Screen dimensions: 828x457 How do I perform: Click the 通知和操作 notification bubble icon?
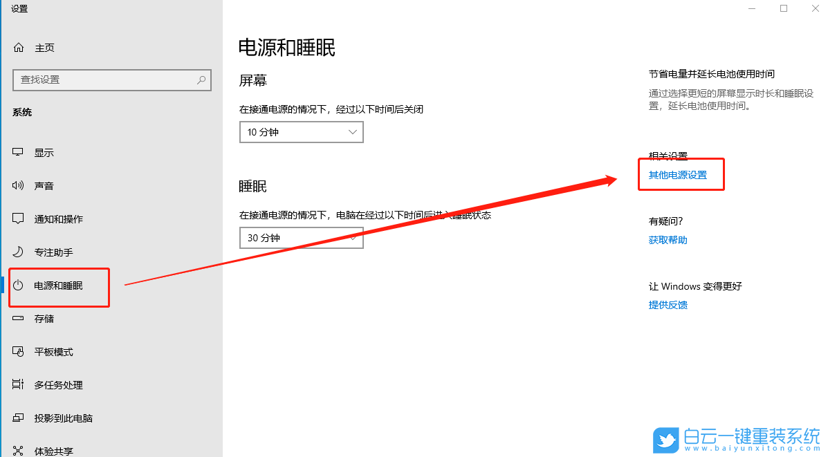17,218
